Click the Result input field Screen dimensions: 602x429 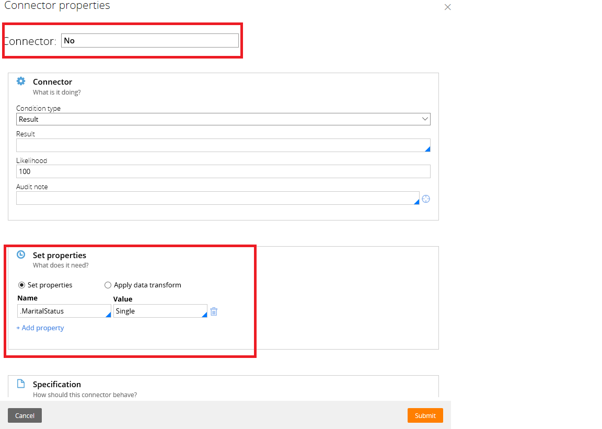coord(223,145)
